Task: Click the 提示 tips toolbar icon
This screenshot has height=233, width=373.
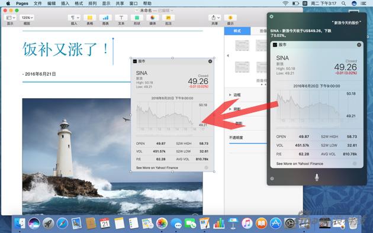Action: [x=230, y=18]
